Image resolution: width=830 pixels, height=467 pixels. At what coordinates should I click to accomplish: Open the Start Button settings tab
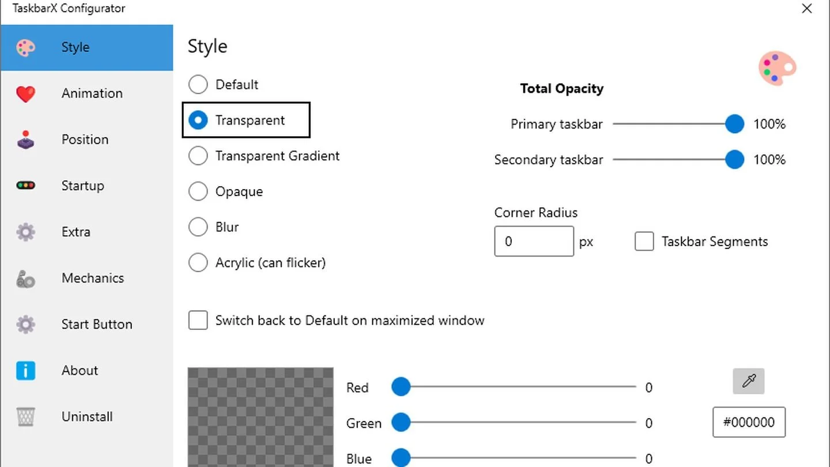tap(86, 324)
